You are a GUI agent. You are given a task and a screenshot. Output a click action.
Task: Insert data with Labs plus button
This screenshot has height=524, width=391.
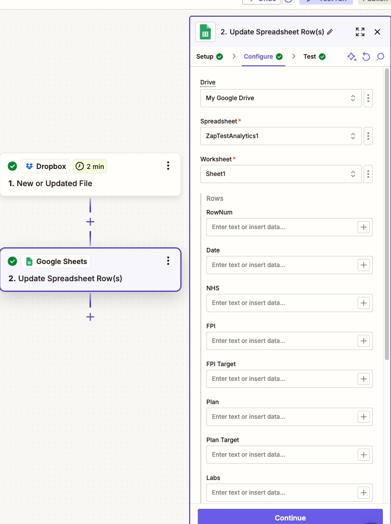[364, 493]
